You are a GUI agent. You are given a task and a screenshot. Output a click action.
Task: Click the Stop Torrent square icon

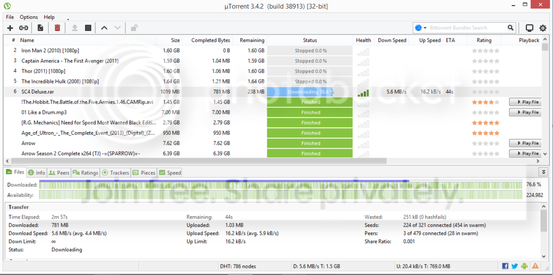[88, 28]
